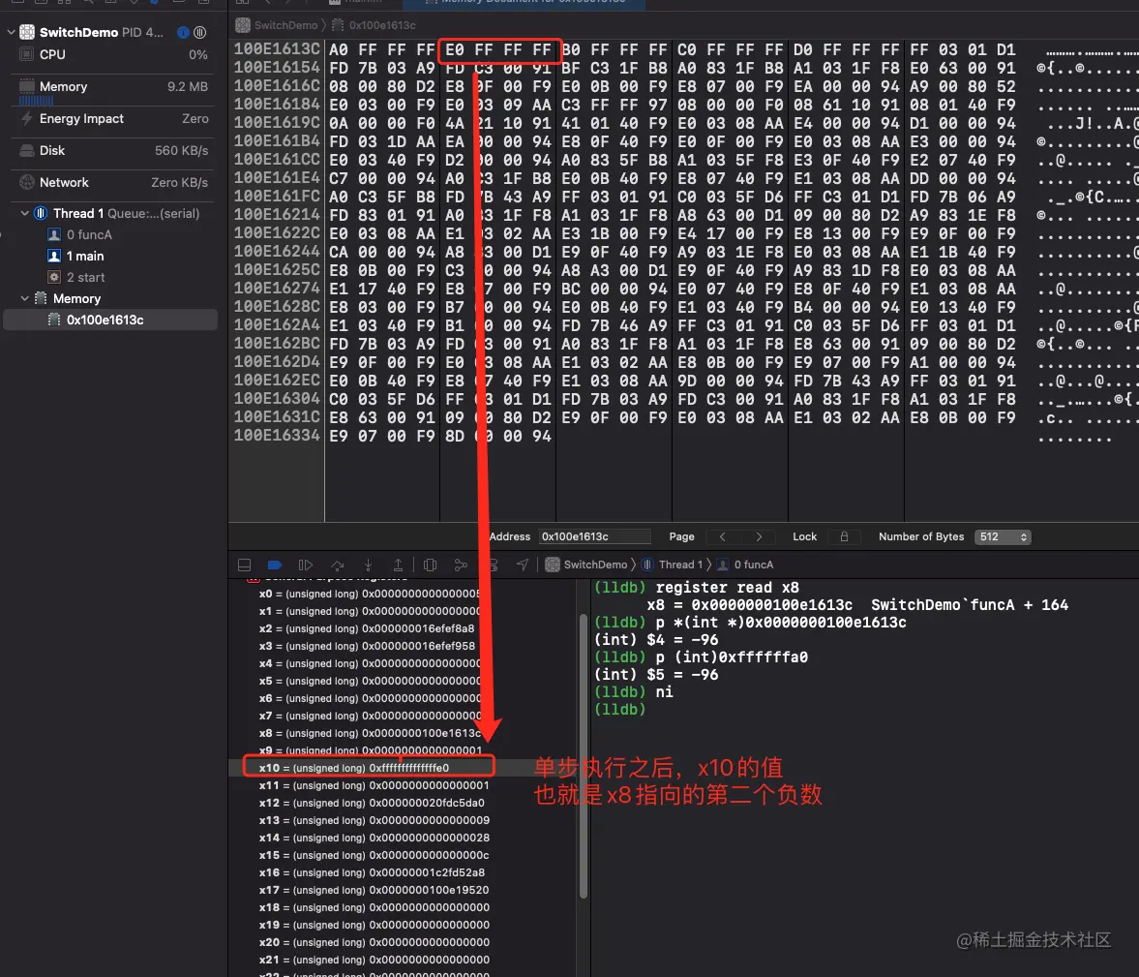Click the Network globe icon

coord(27,182)
